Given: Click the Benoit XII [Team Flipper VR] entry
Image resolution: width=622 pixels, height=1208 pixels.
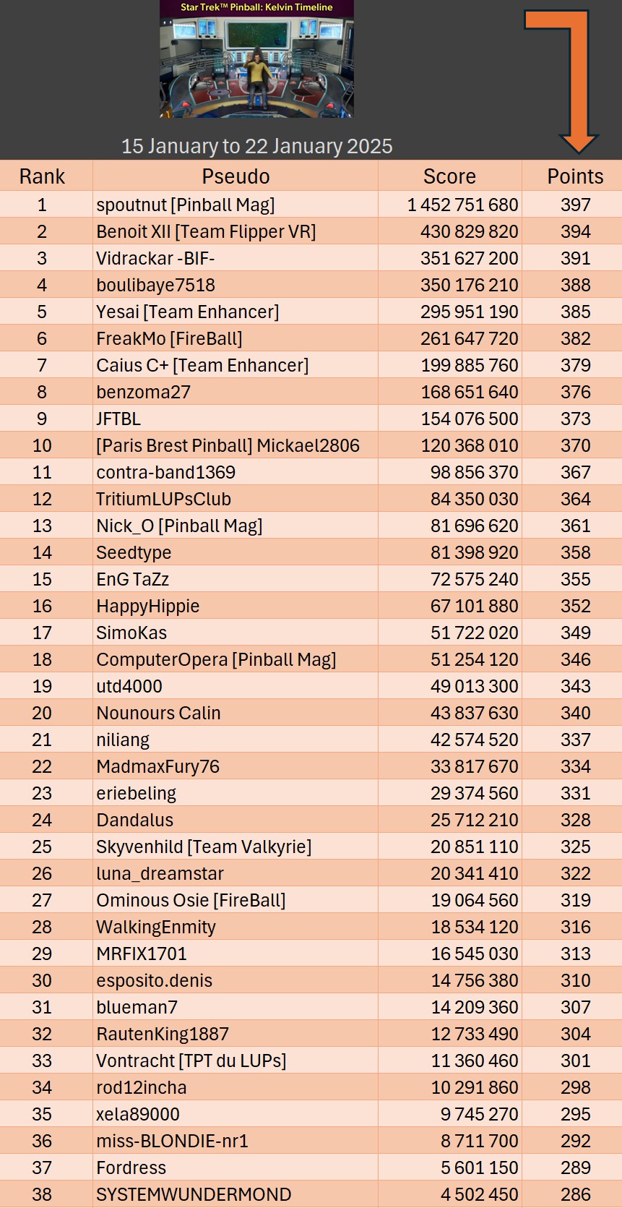Looking at the screenshot, I should pyautogui.click(x=206, y=231).
